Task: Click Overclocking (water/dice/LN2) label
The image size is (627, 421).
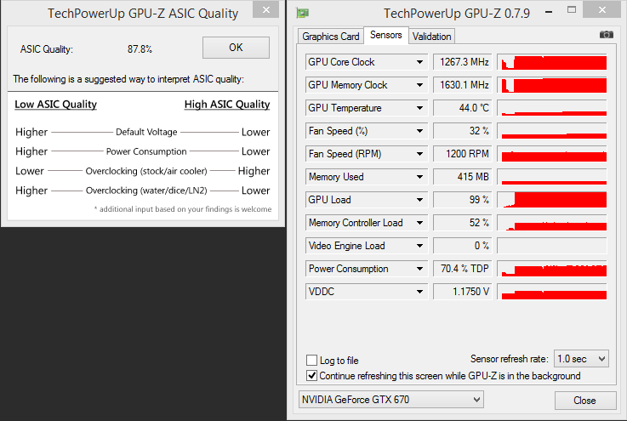Action: point(146,191)
